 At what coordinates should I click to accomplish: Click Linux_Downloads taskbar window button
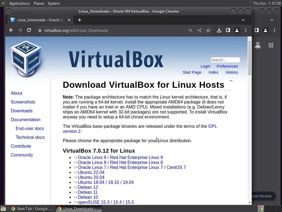(78, 209)
